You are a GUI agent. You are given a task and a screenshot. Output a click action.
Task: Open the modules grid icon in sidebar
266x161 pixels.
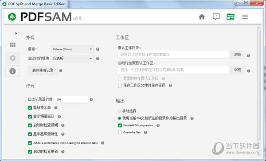click(13, 45)
